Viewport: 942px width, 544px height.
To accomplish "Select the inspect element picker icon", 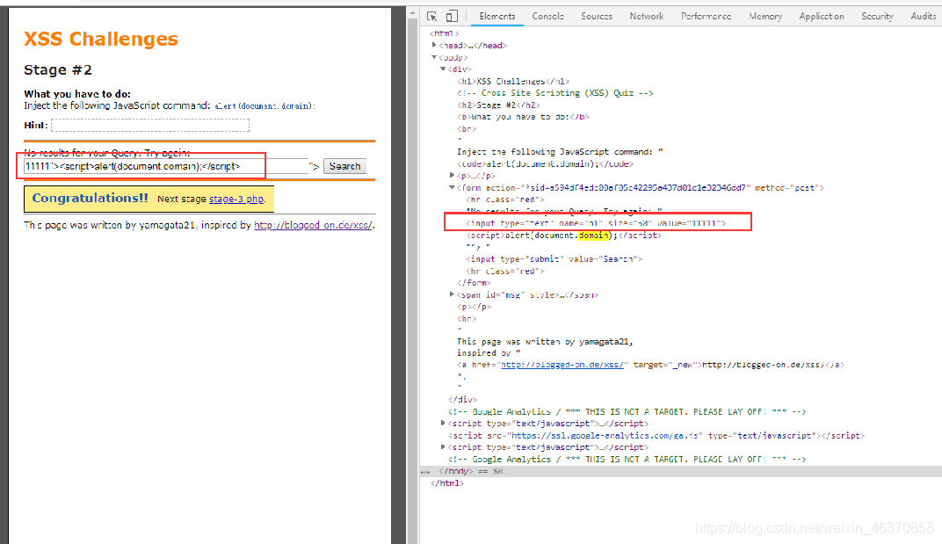I will coord(432,16).
